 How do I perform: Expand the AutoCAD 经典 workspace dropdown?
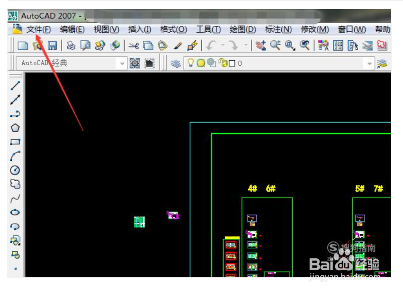(x=122, y=63)
